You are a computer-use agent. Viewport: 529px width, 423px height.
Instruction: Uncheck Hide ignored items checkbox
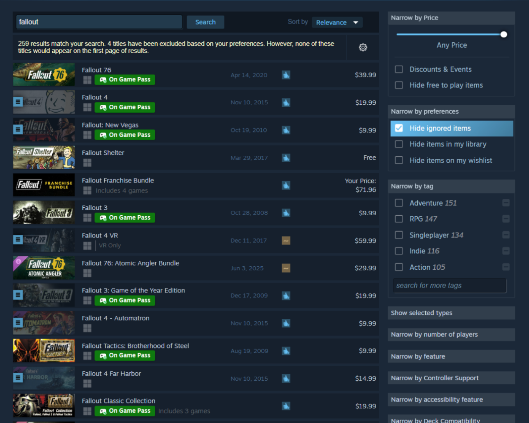[399, 128]
